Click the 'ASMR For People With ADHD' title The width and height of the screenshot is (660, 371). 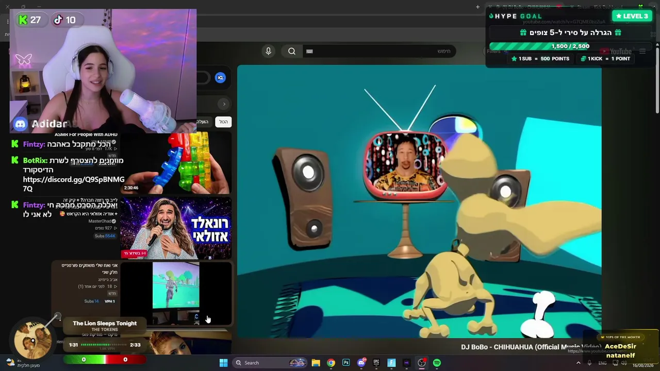pyautogui.click(x=86, y=134)
